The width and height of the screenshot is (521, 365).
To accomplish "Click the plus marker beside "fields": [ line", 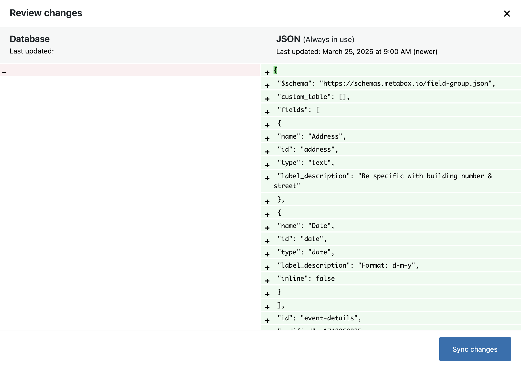I will click(267, 112).
